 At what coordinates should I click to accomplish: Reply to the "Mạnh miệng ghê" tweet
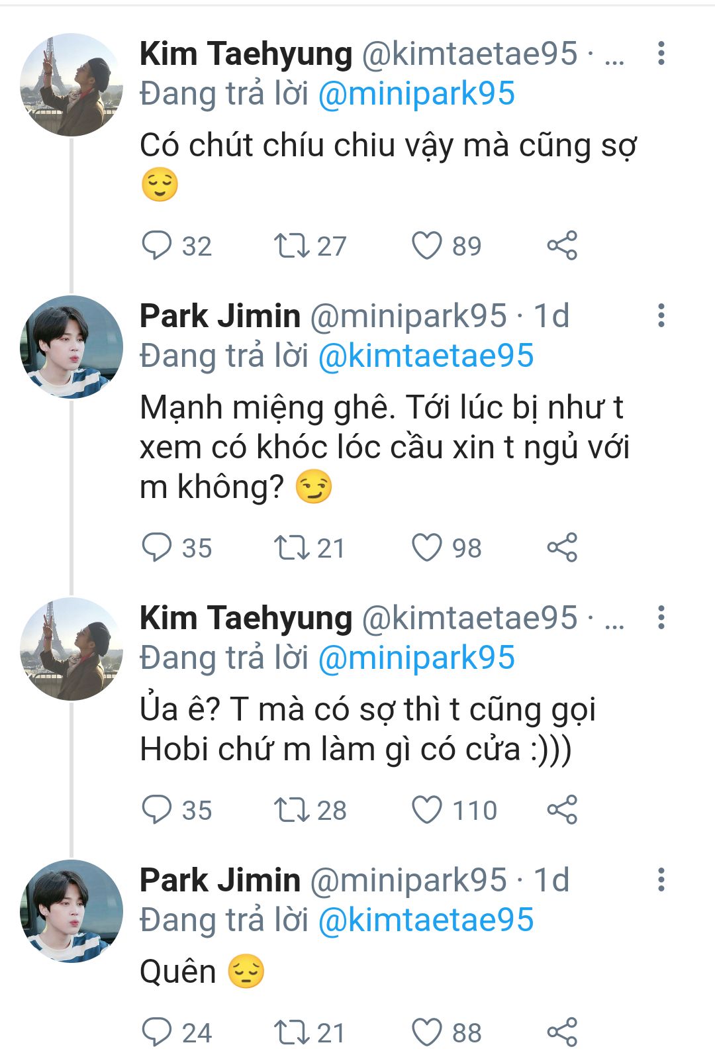click(x=157, y=548)
